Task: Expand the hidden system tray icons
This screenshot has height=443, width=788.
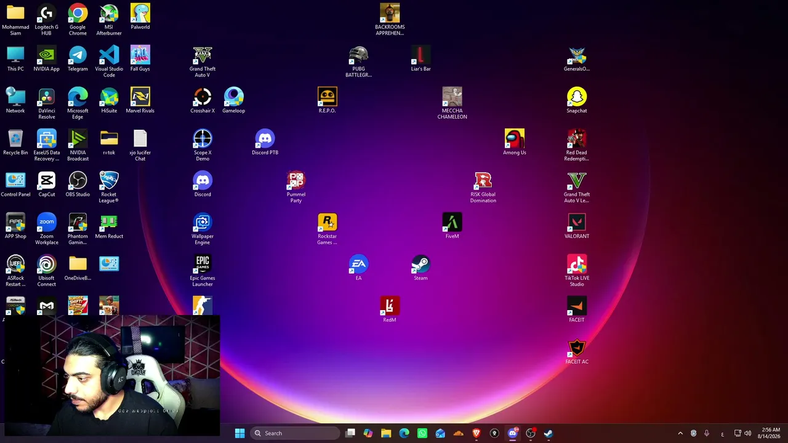Action: (680, 433)
